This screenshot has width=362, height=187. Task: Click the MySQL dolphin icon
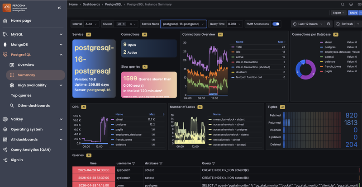5,34
